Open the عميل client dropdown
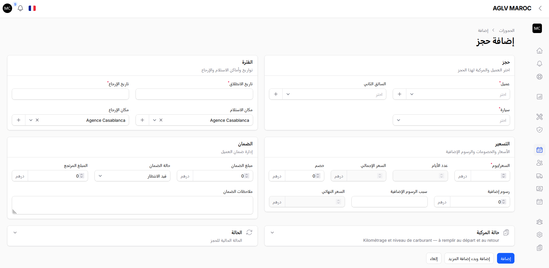The image size is (549, 268). (458, 94)
